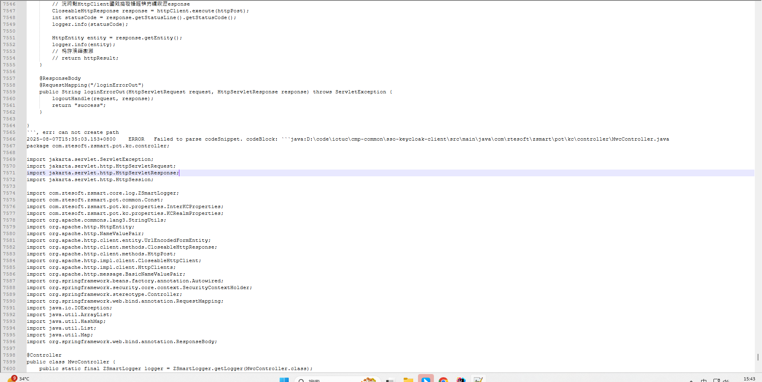Click the 'annotation.RequestMapping' import line
This screenshot has height=382, width=762.
125,301
